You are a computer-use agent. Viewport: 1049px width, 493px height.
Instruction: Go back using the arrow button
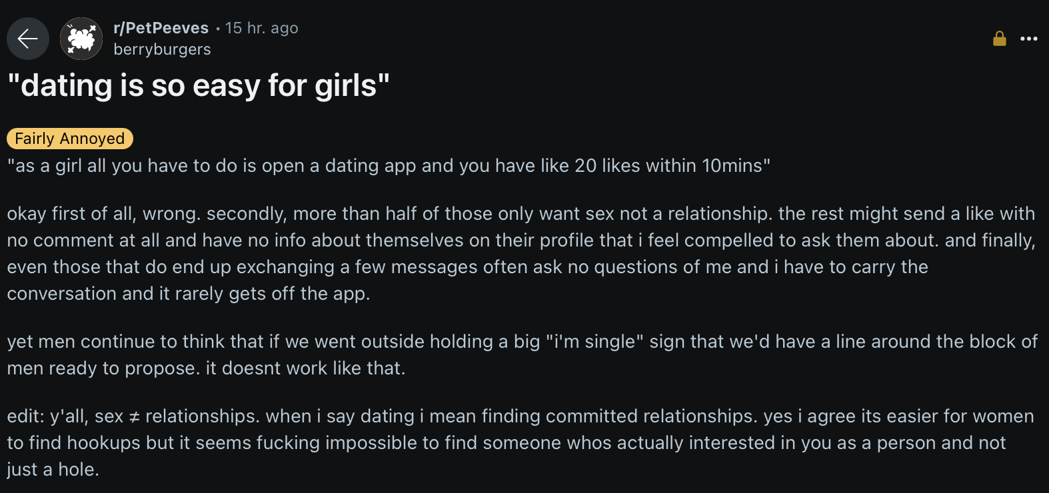coord(28,39)
